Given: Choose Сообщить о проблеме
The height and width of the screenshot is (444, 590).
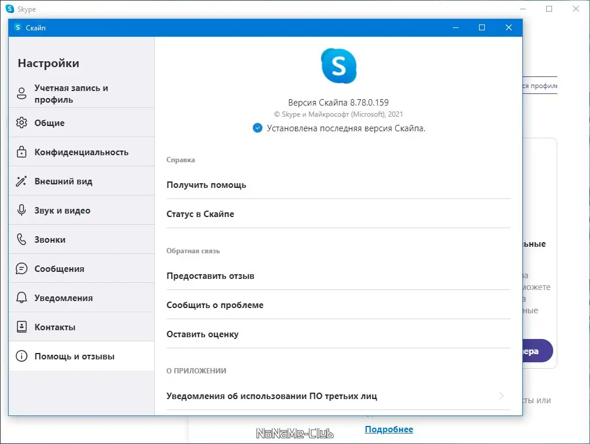Looking at the screenshot, I should pos(338,305).
